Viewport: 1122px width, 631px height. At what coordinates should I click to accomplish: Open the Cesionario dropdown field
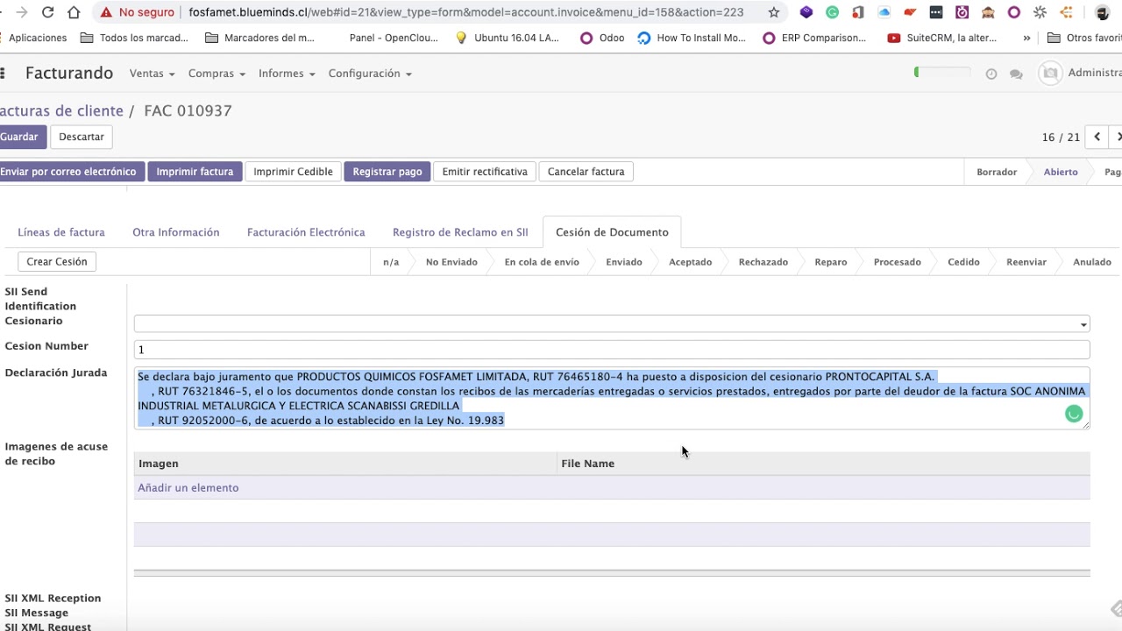pos(612,324)
